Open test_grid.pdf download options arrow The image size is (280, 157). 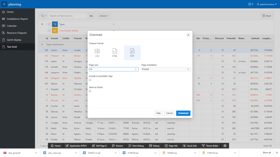coord(36,153)
